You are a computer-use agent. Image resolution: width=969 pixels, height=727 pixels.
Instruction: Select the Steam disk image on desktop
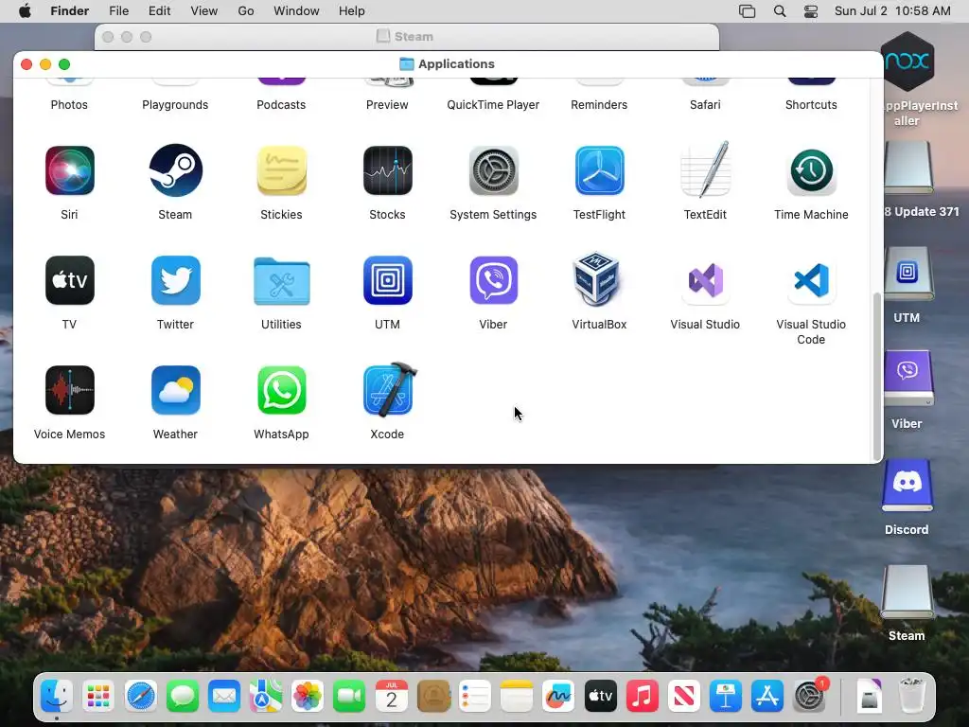907,592
